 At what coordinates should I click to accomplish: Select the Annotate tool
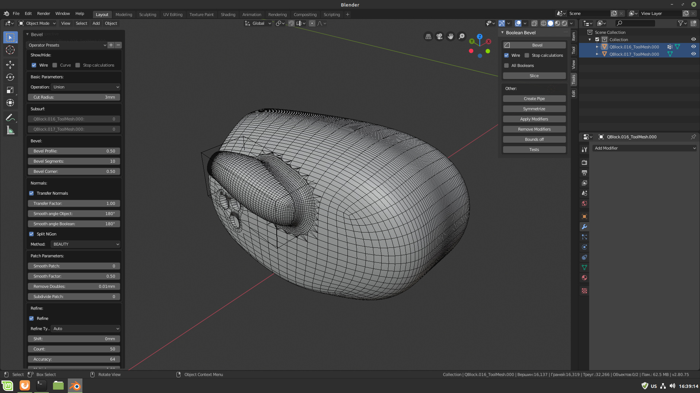tap(10, 118)
